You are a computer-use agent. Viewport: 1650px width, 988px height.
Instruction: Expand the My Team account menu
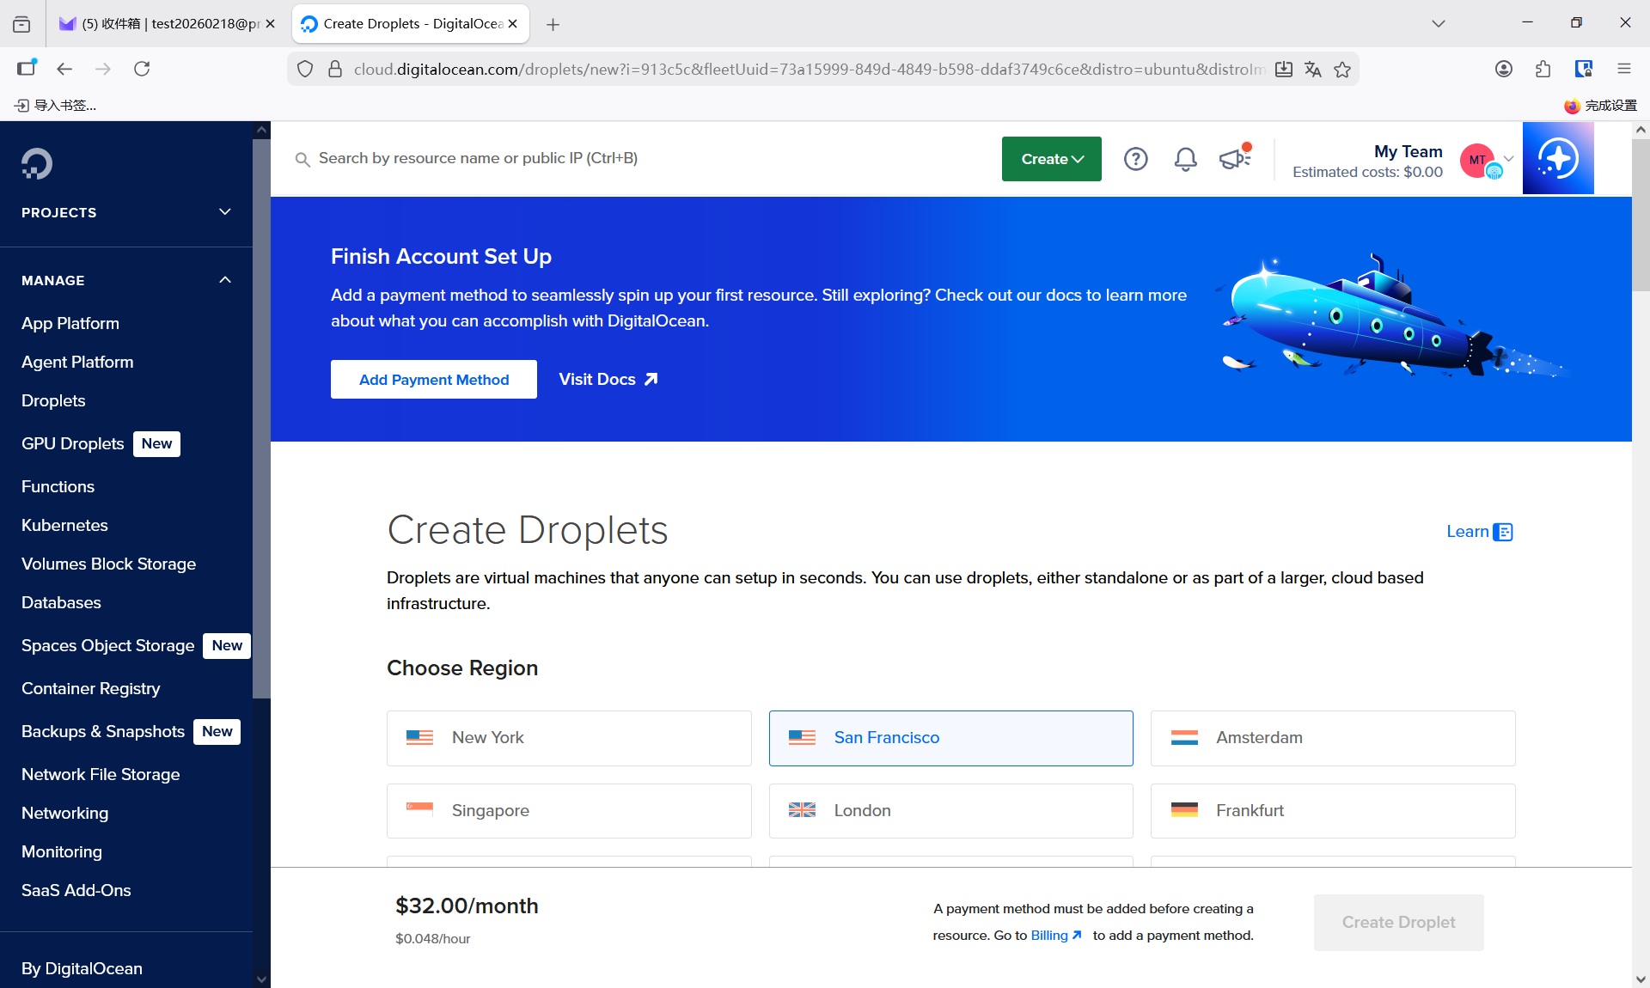pos(1508,158)
